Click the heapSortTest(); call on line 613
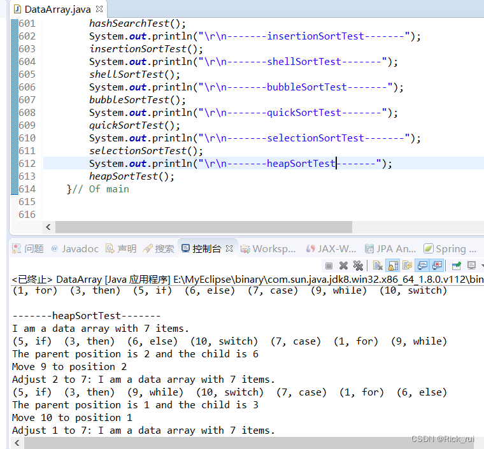Screen dimensions: 484x449 [x=132, y=176]
